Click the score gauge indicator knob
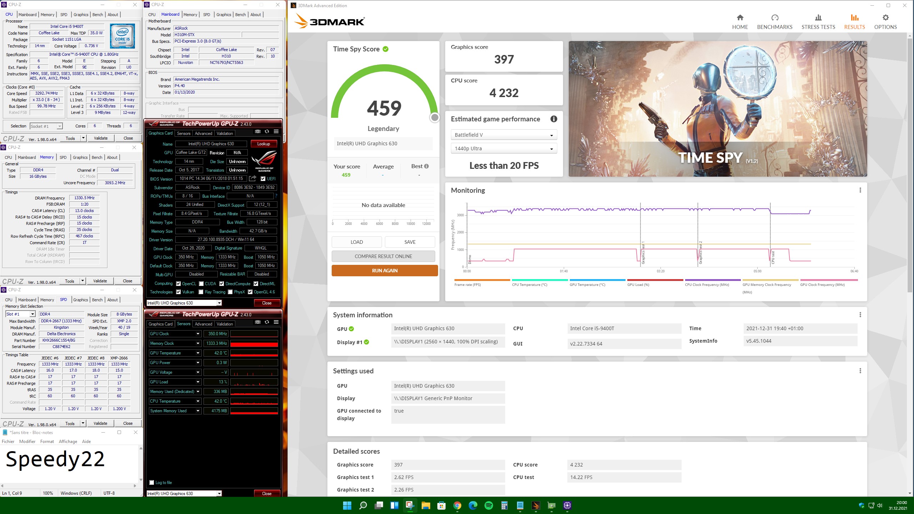This screenshot has height=514, width=914. pyautogui.click(x=435, y=117)
